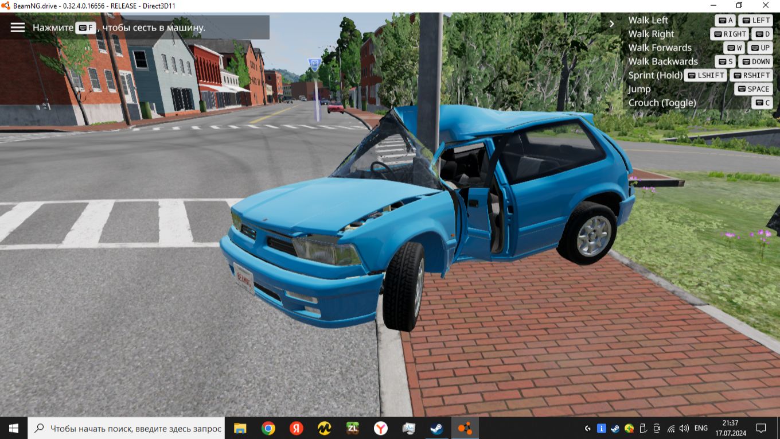The height and width of the screenshot is (439, 780).
Task: Switch the ENG input language indicator
Action: (701, 428)
